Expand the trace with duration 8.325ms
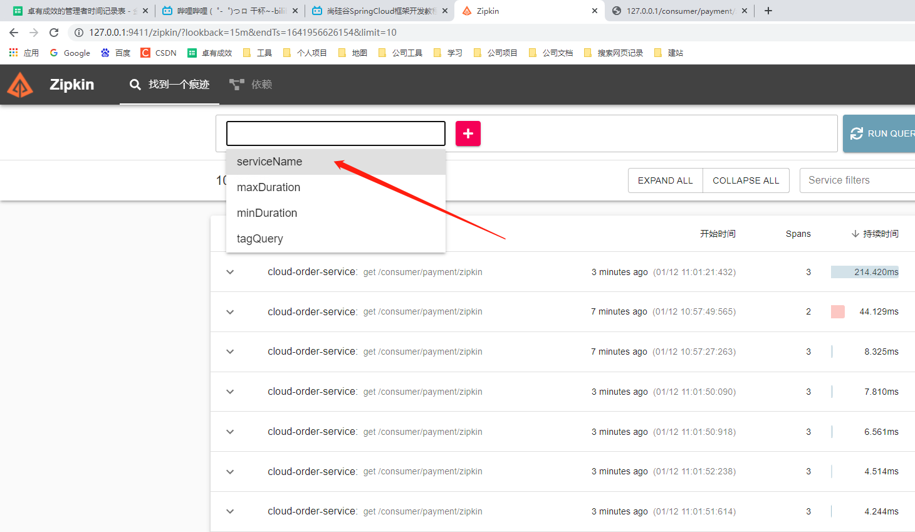 click(230, 352)
